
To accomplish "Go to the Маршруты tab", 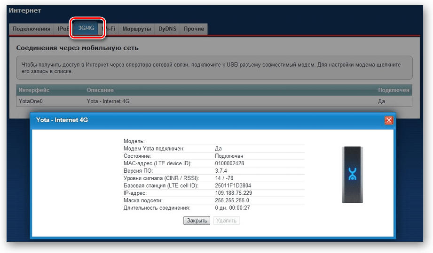I will 137,29.
